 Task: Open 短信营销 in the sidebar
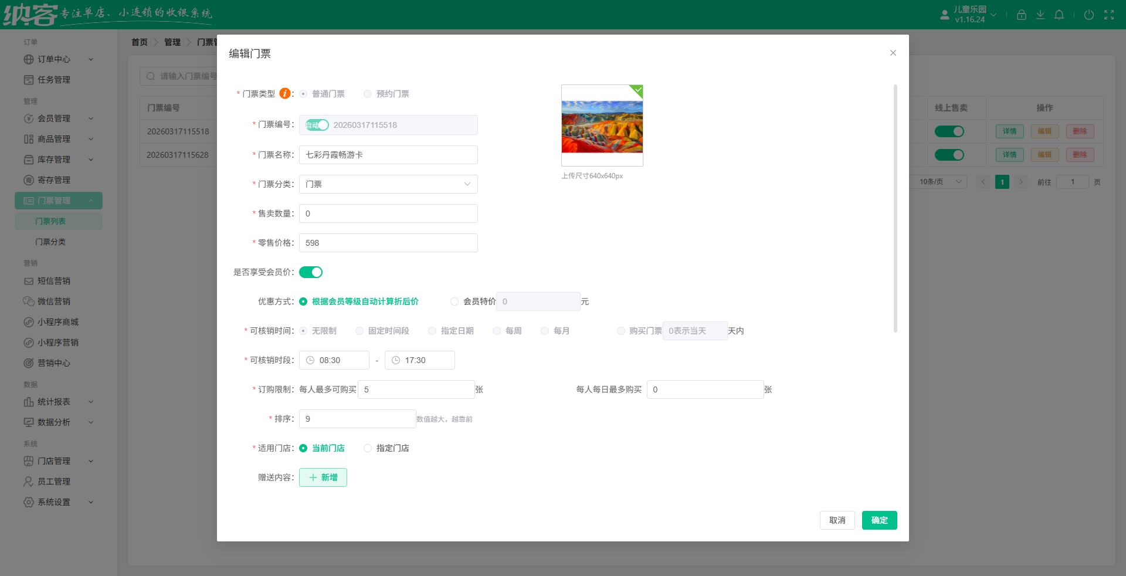[x=53, y=280]
